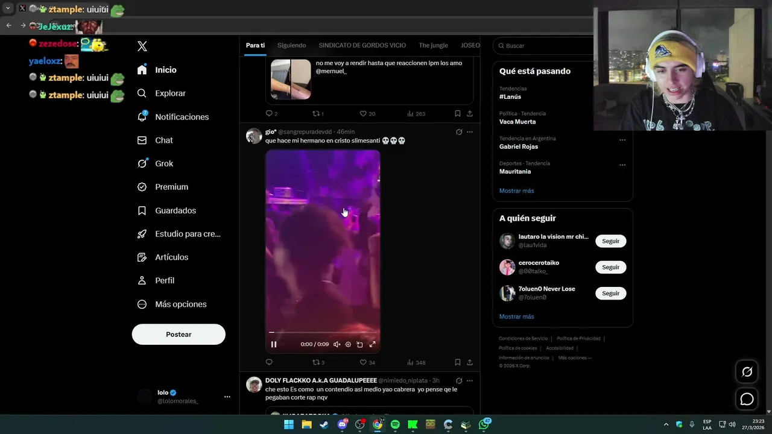Open the browser tab list dropdown
Image resolution: width=772 pixels, height=434 pixels.
pos(8,8)
